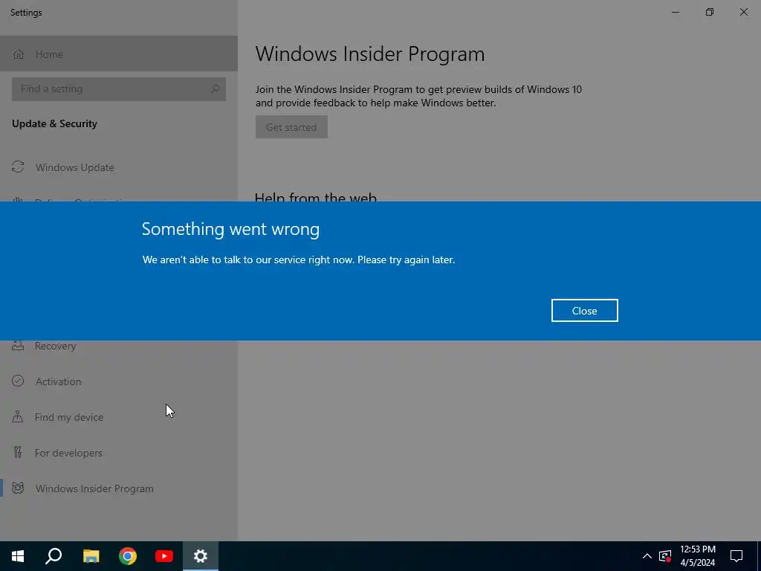761x571 pixels.
Task: Go to Settings Home
Action: tap(119, 54)
